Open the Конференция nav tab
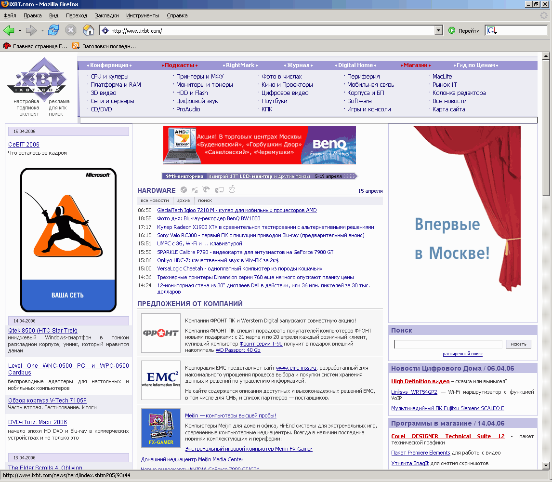 109,65
